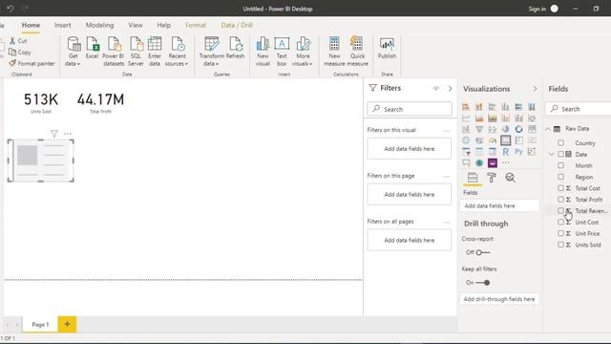
Task: Open the selected visual's More options ellipsis
Action: (68, 134)
